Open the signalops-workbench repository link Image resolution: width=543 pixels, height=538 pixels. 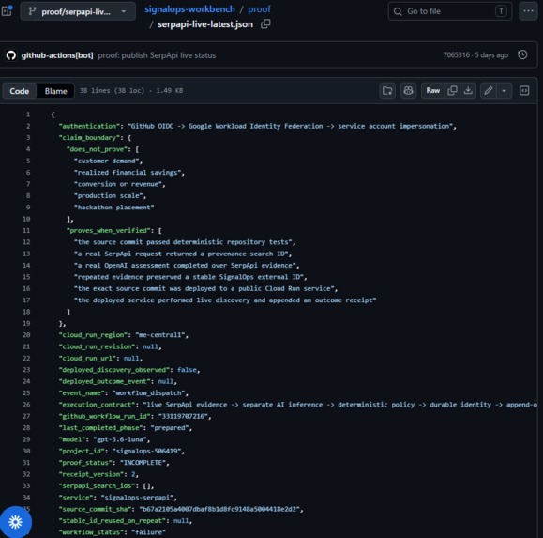tap(189, 9)
